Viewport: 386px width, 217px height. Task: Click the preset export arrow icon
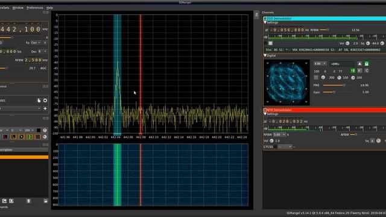click(4, 201)
